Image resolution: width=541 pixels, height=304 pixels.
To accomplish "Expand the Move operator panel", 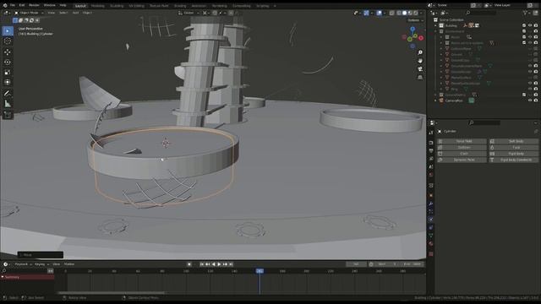I will [41, 255].
